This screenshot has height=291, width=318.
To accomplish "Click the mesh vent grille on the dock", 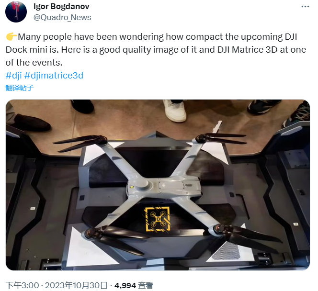I will 227,251.
